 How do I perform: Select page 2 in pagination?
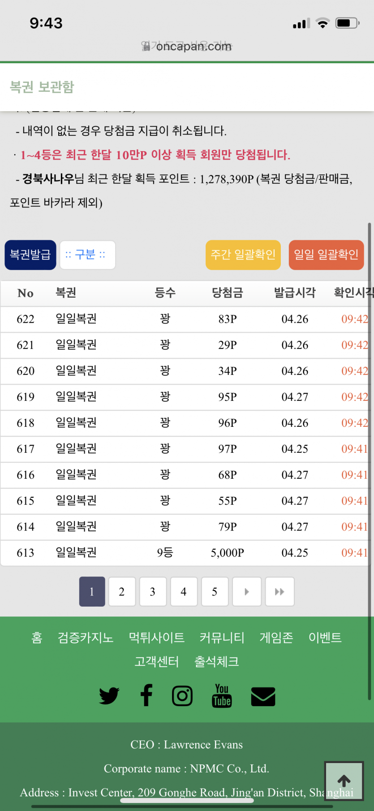[x=121, y=592]
